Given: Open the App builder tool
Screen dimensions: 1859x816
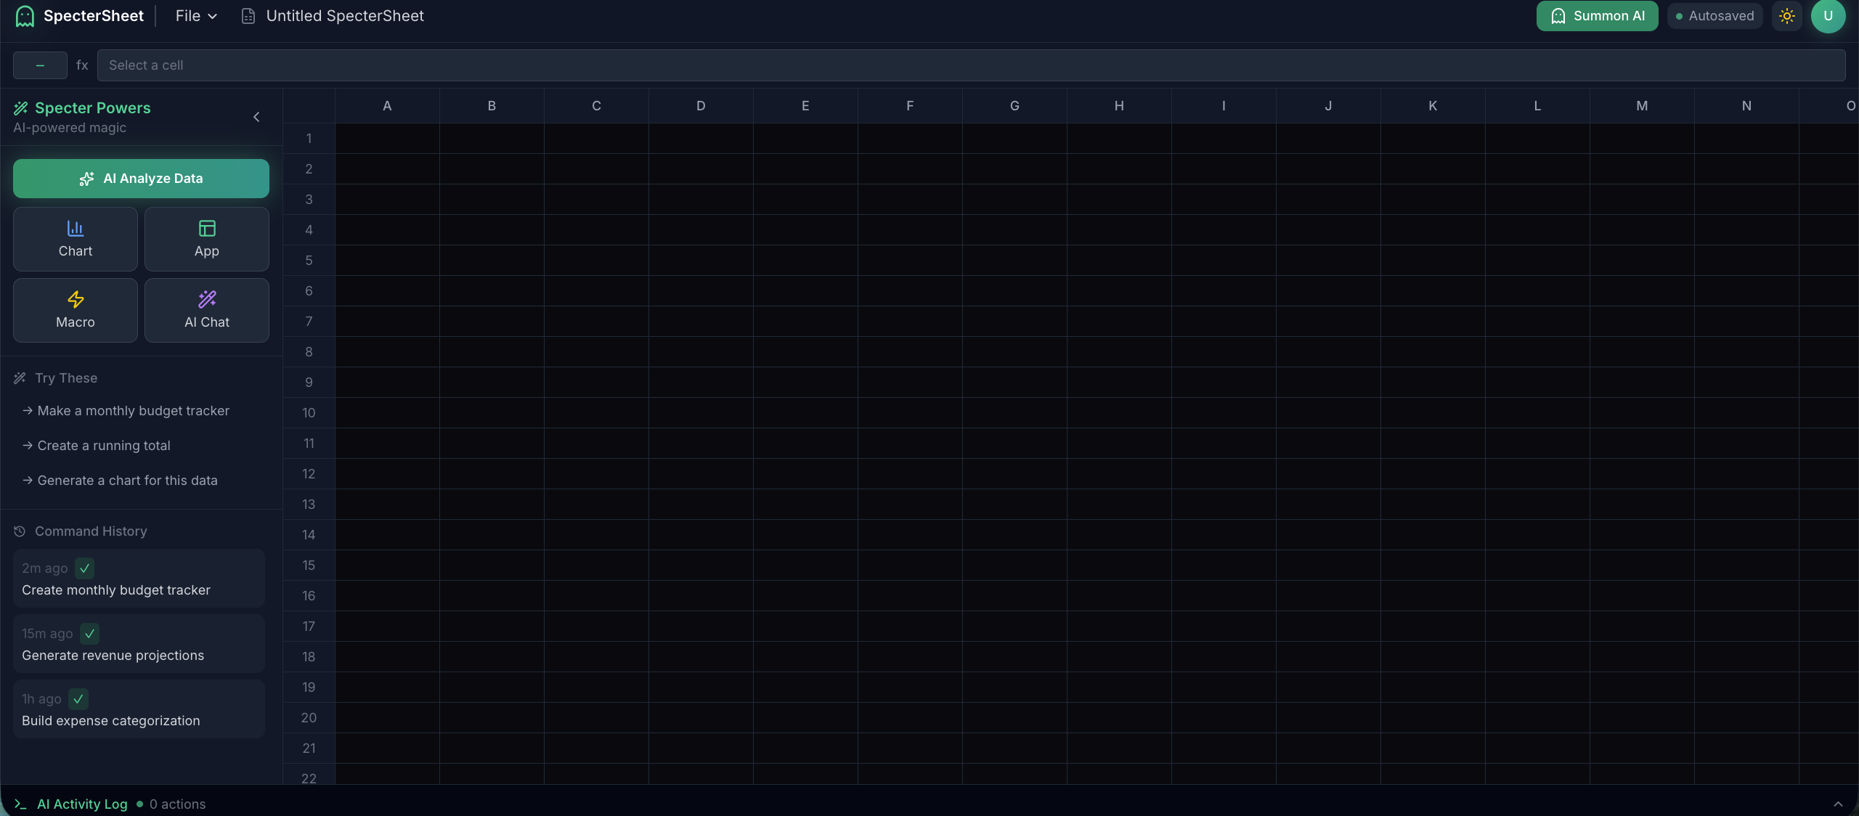Looking at the screenshot, I should (x=207, y=239).
